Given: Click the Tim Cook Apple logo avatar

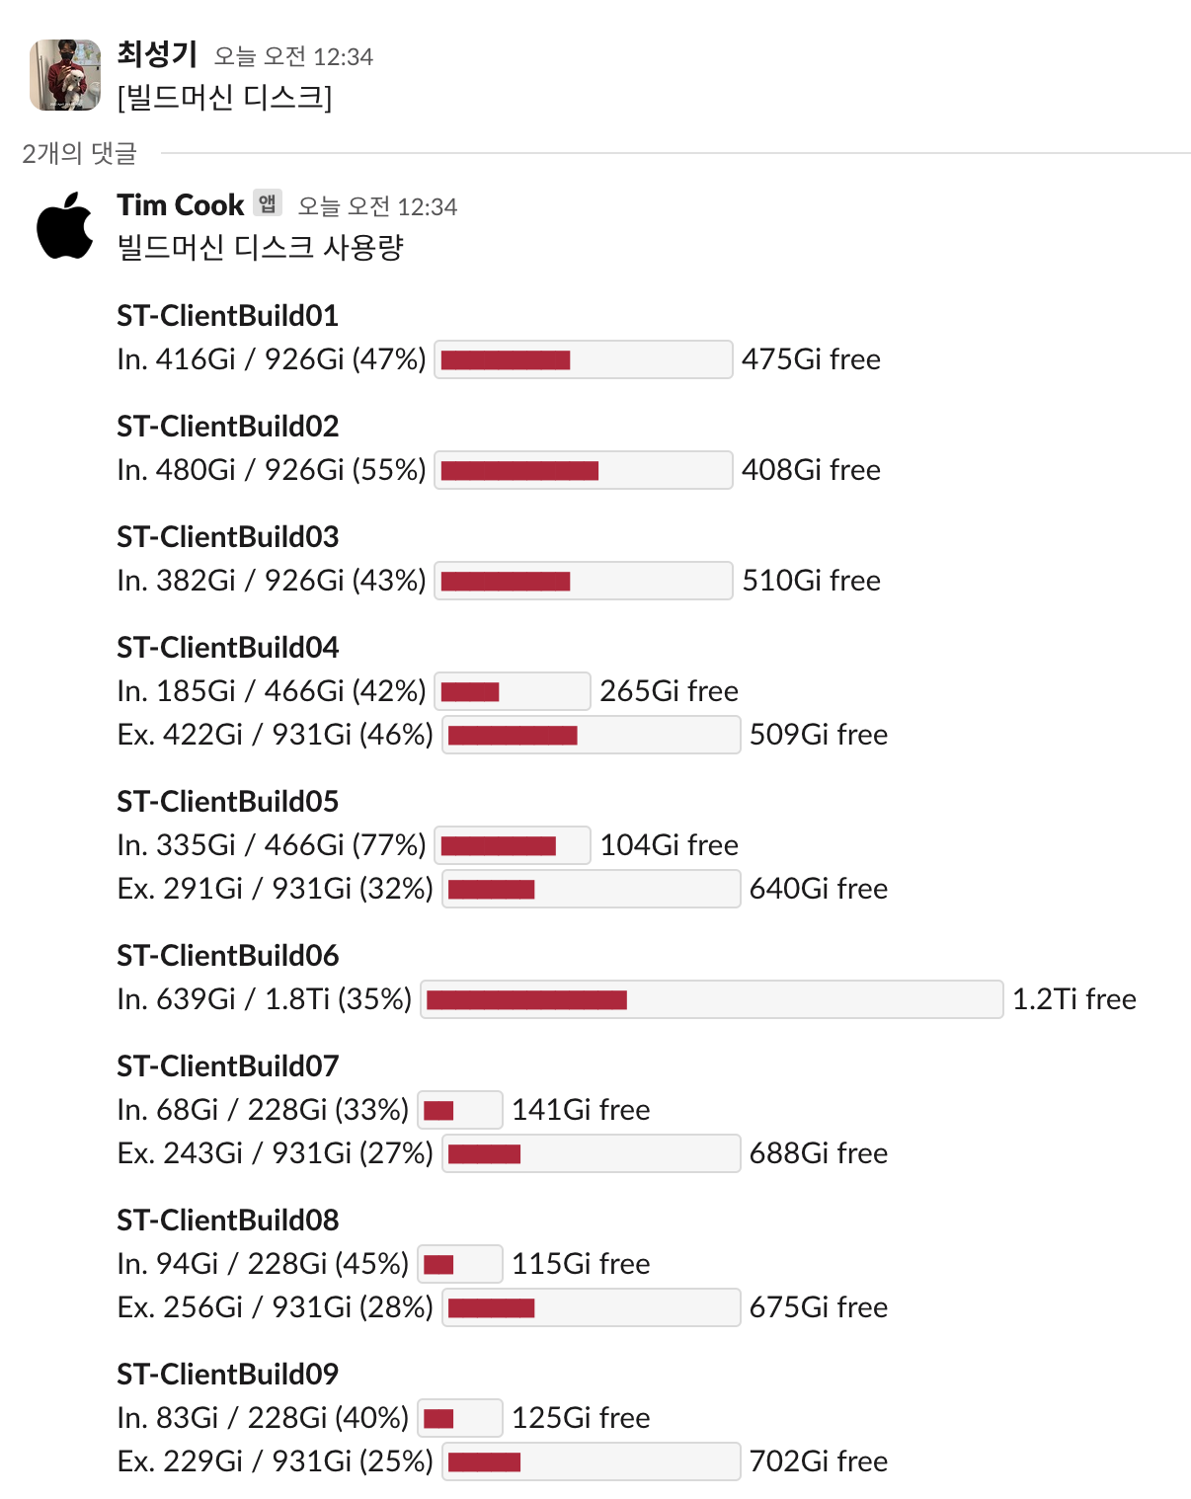Looking at the screenshot, I should point(65,226).
